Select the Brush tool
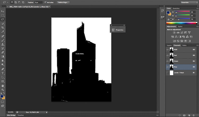This screenshot has width=199, height=117. coord(3,40)
